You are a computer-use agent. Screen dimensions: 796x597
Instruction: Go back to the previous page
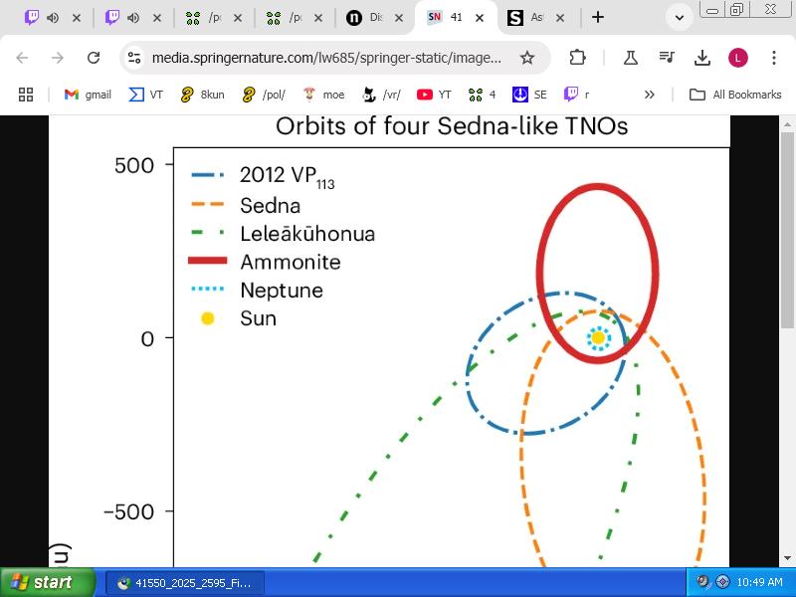click(22, 58)
